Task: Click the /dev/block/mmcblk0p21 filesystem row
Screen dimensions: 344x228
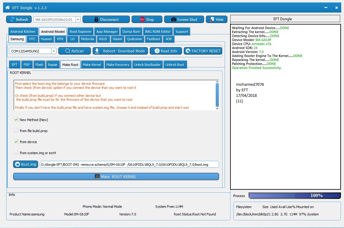Action: click(x=277, y=214)
